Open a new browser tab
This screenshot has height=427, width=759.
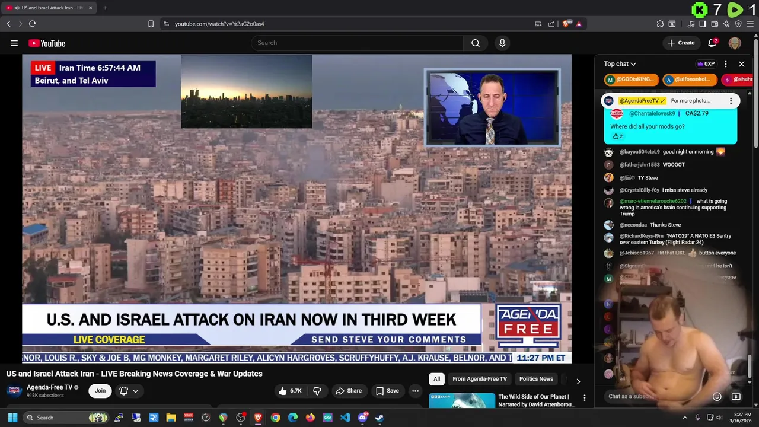click(105, 8)
